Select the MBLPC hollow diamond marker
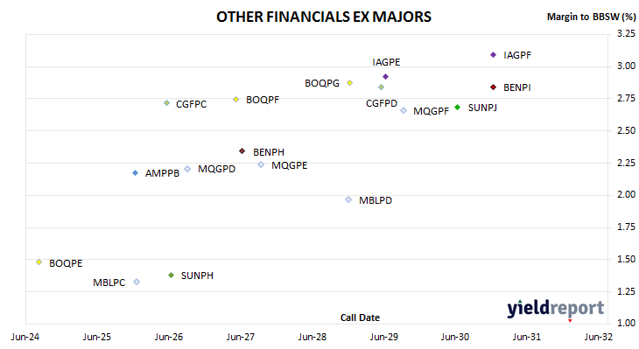Screen dimensions: 639x349 click(x=137, y=282)
